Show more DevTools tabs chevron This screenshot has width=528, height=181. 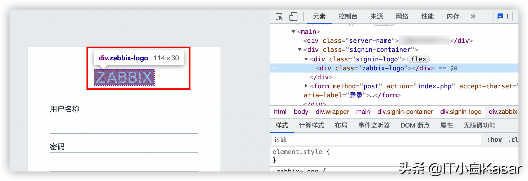[x=473, y=16]
